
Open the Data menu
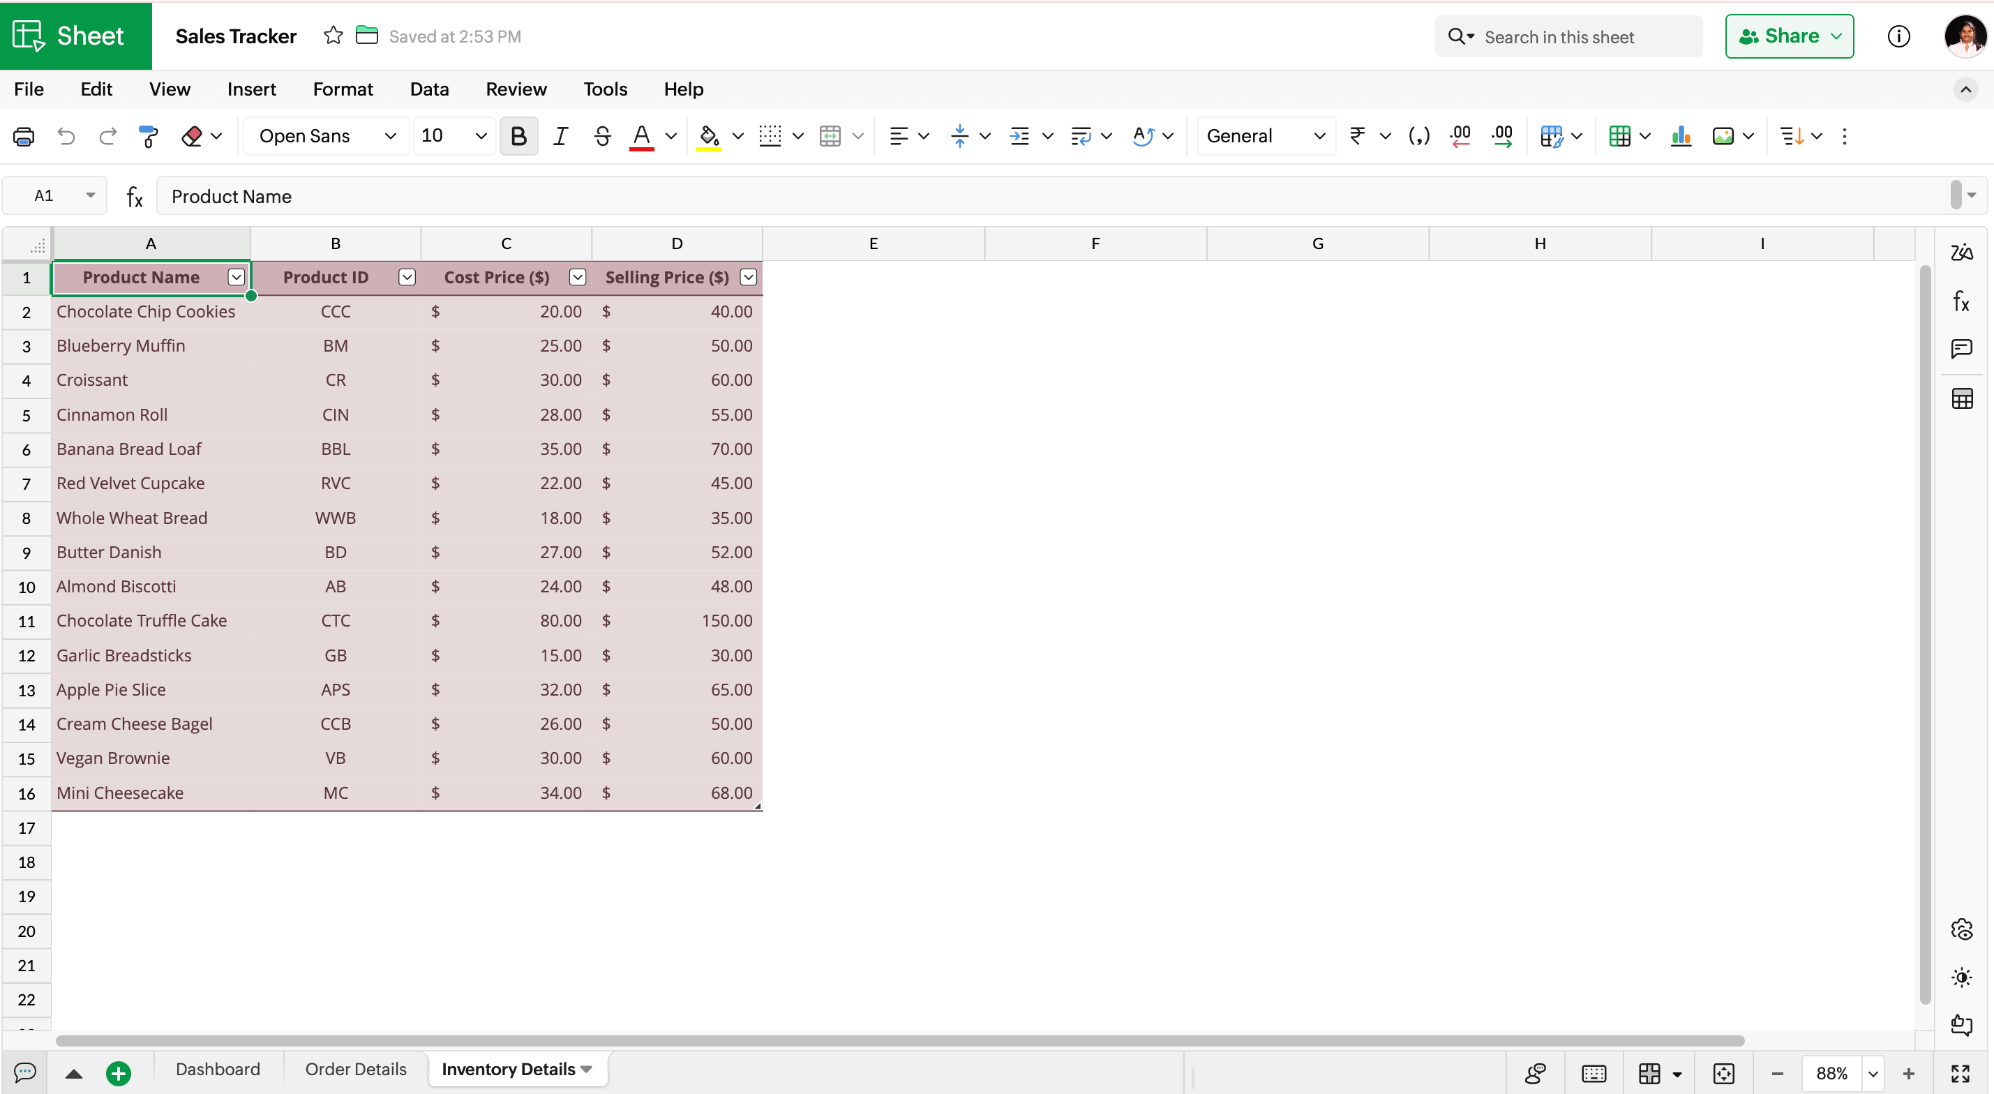click(429, 89)
